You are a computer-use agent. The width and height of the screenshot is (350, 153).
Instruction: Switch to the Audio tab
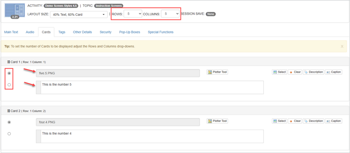tap(30, 32)
